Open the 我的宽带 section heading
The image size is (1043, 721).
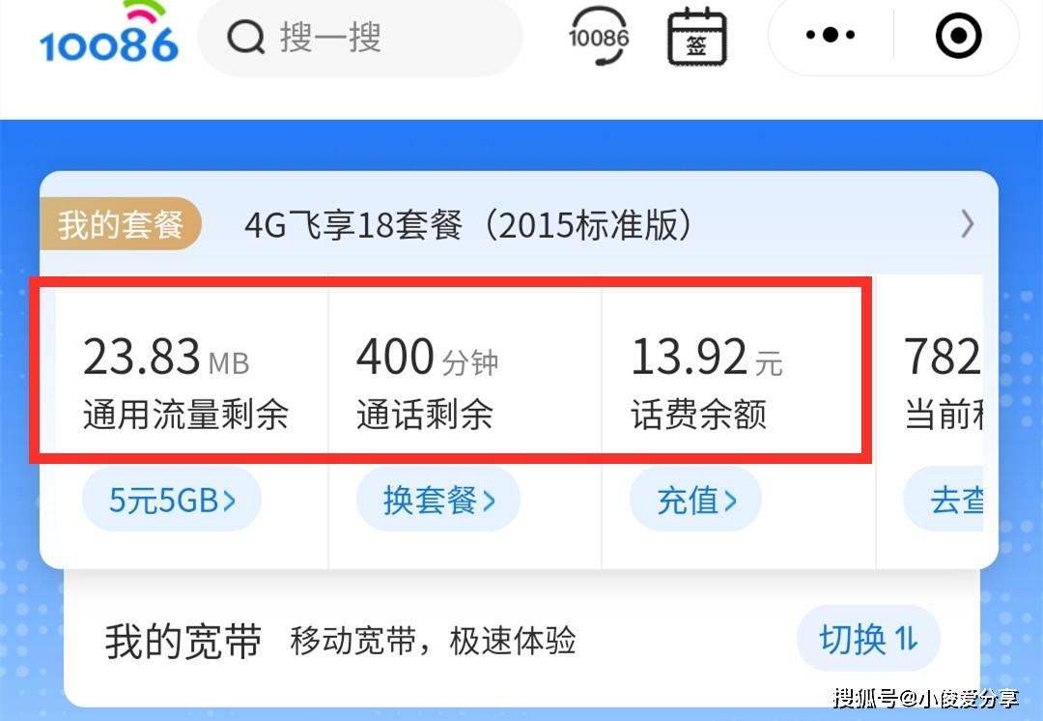pos(183,641)
